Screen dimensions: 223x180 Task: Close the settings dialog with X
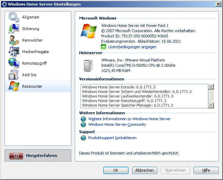(x=218, y=4)
